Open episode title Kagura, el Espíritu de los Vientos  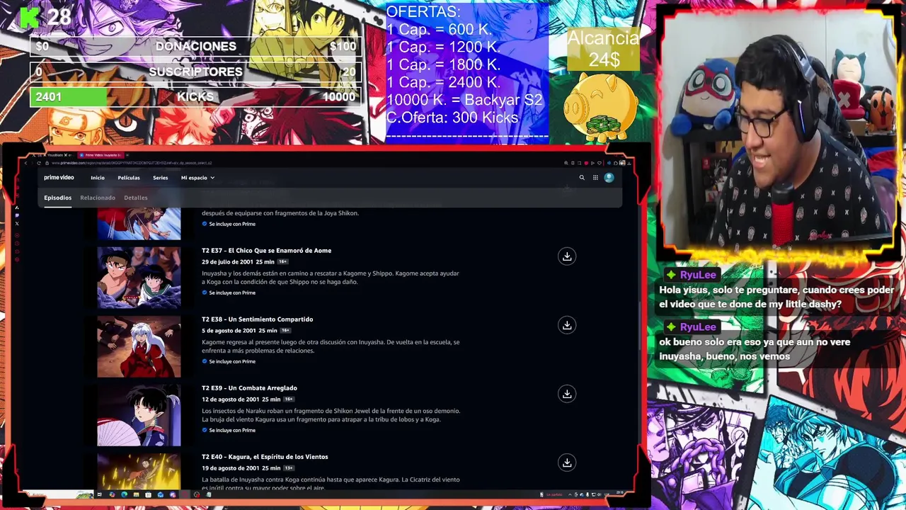(278, 457)
